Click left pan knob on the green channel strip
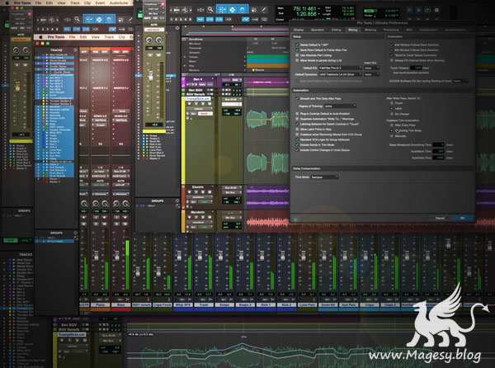The width and height of the screenshot is (495, 368). tap(149, 40)
